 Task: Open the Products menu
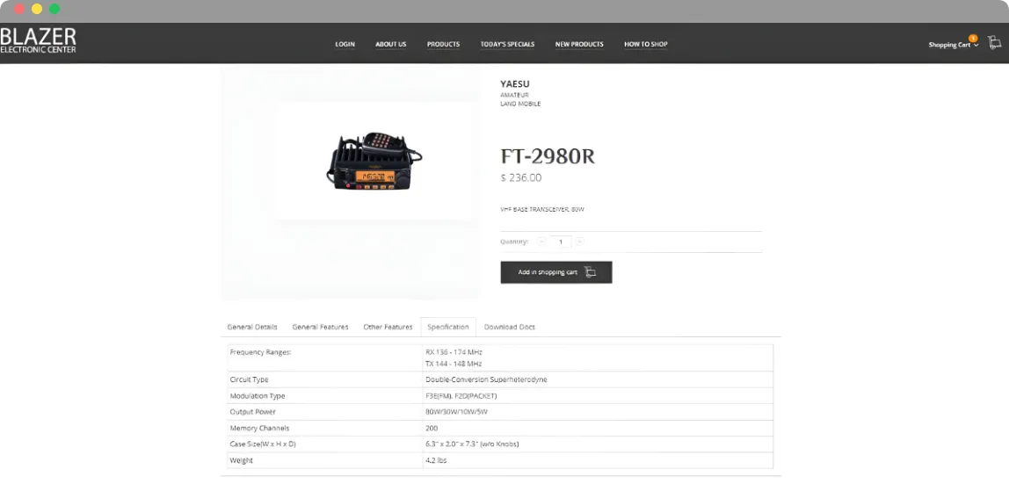[443, 45]
